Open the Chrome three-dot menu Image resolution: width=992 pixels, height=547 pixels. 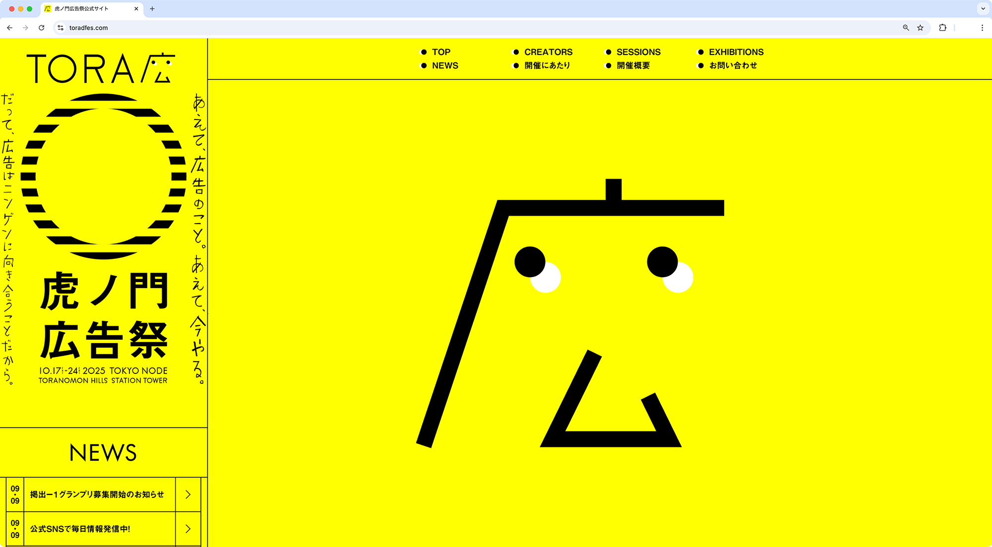click(x=982, y=28)
